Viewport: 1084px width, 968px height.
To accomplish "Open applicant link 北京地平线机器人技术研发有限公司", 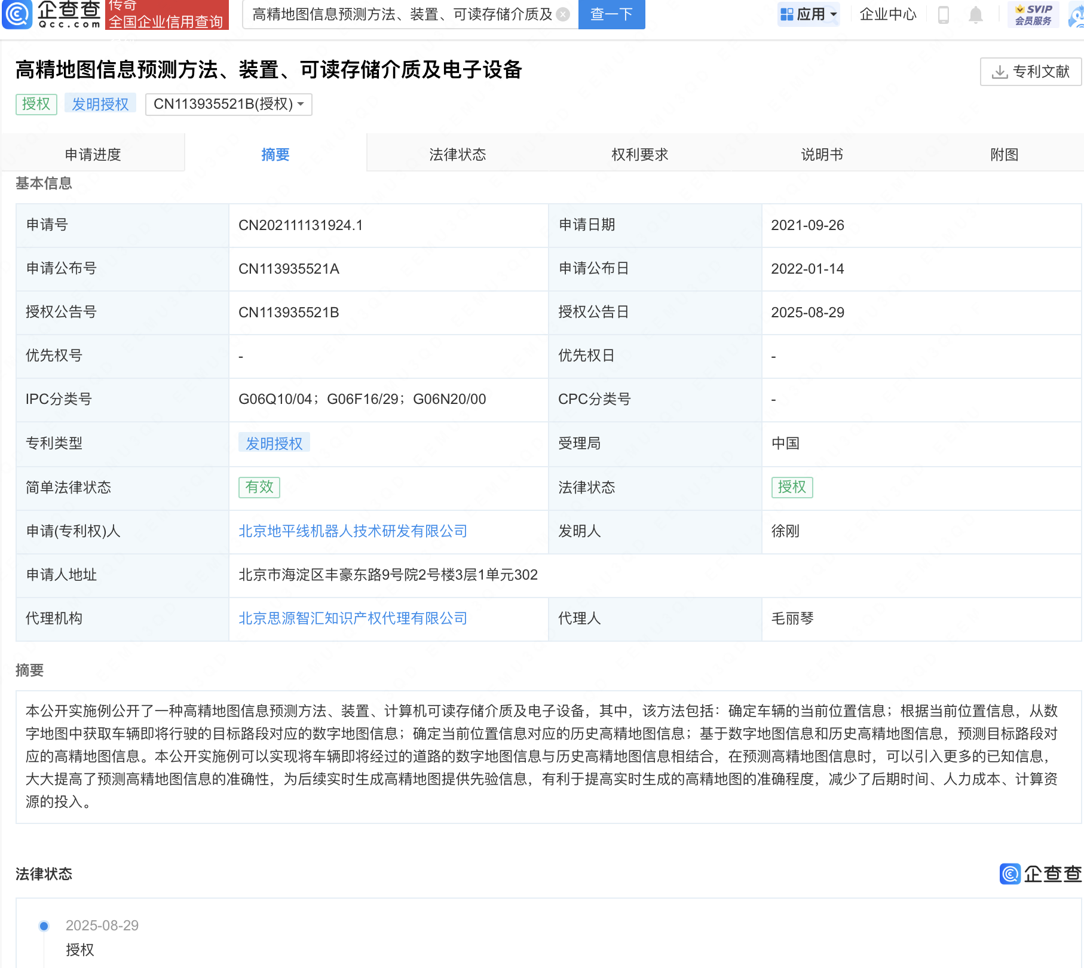I will 353,531.
